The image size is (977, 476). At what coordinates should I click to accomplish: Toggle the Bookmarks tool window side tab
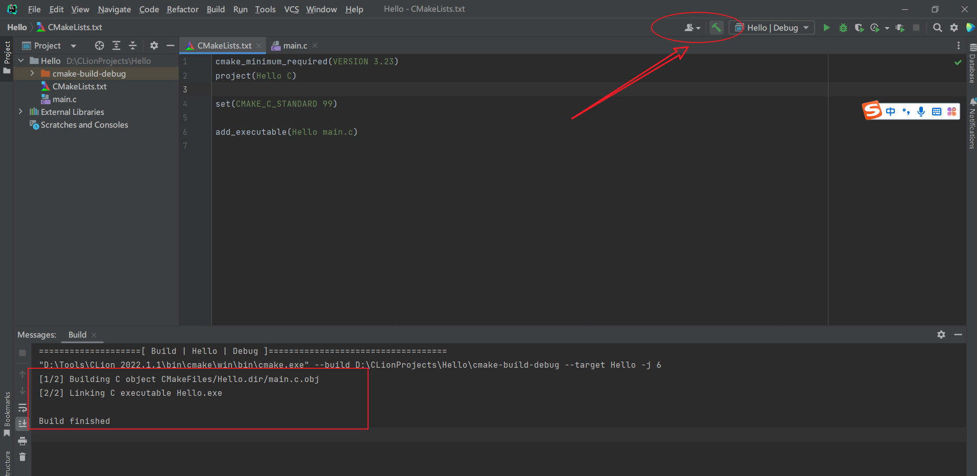click(7, 414)
